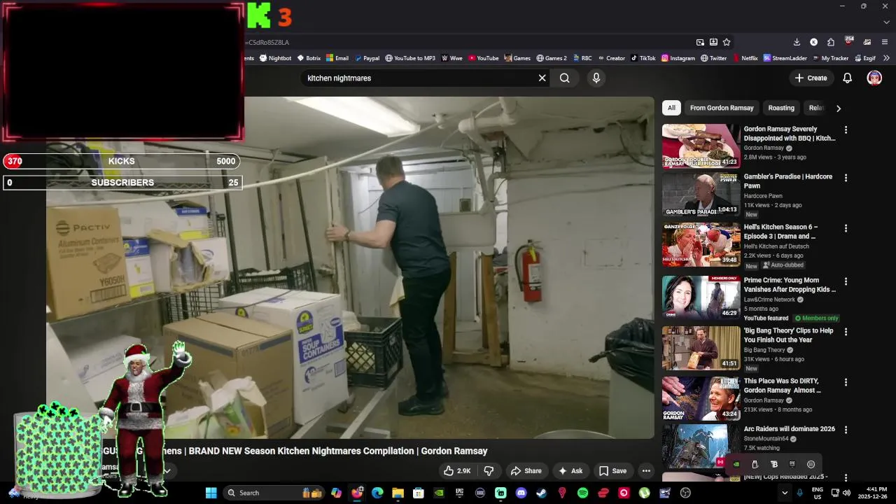
Task: Open options for Prime Crime video
Action: pos(846,281)
